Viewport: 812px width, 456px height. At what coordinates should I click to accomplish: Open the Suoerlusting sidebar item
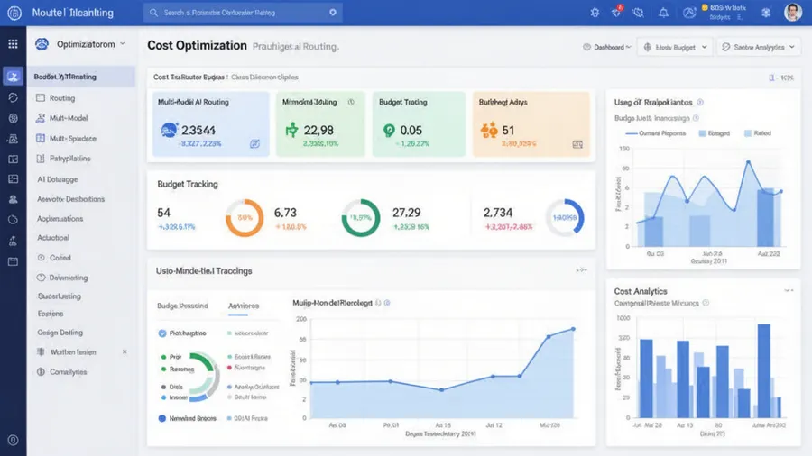(x=59, y=296)
